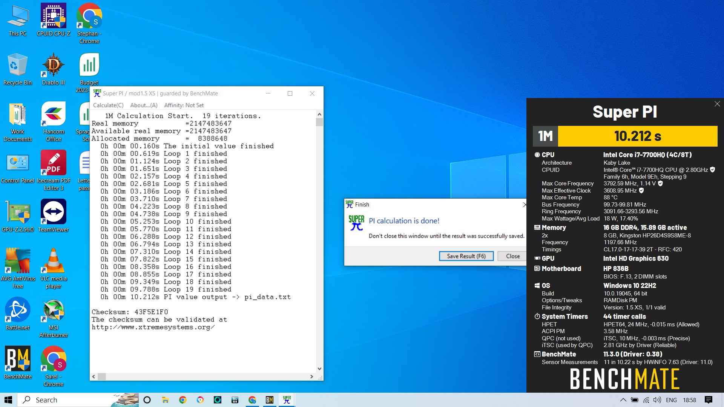Open File Explorer from the taskbar

165,400
